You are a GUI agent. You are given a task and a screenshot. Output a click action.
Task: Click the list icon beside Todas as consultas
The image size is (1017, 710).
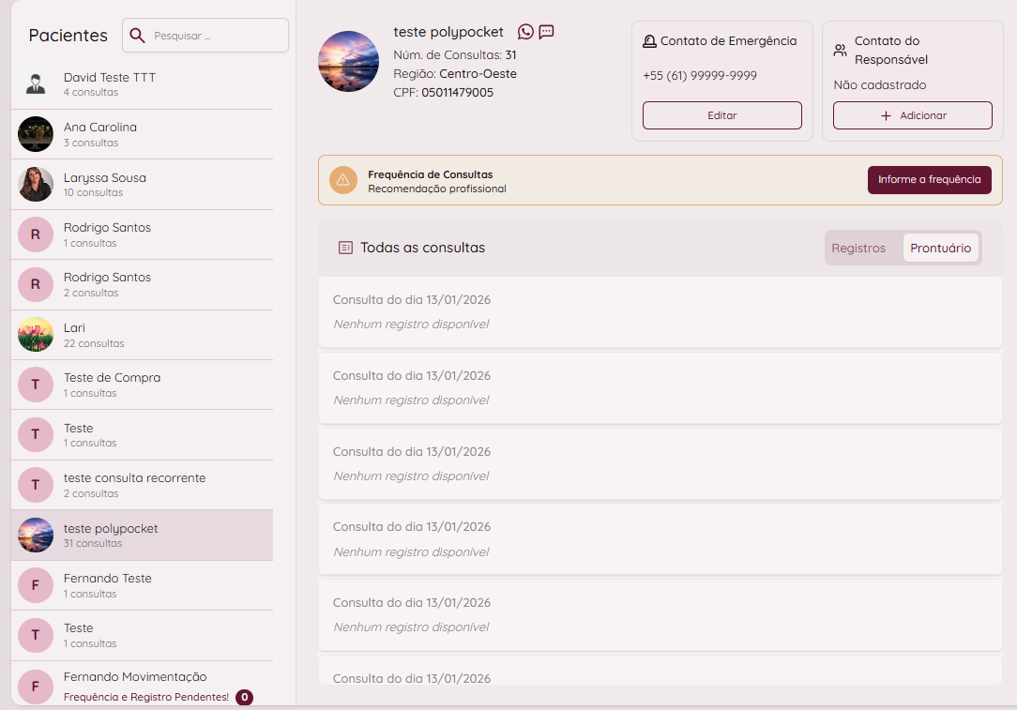point(345,248)
